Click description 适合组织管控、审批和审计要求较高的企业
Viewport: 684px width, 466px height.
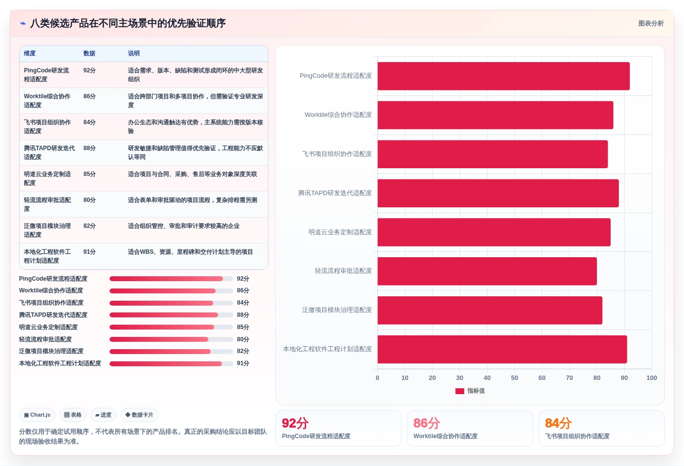point(184,226)
